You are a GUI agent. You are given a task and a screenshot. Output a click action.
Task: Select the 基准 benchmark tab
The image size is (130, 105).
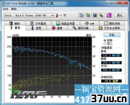pyautogui.click(x=15, y=28)
